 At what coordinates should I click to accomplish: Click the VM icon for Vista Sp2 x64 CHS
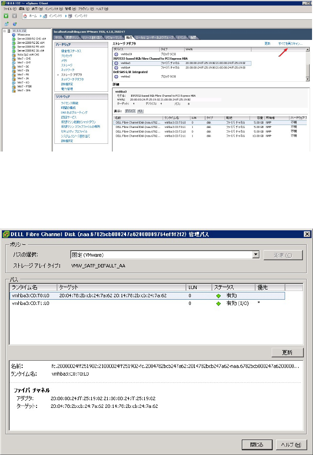pyautogui.click(x=13, y=54)
